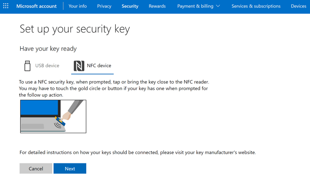Click the USB drive icon
This screenshot has height=181, width=310.
(x=27, y=66)
